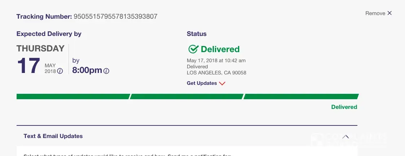Click the Text & Email Updates header
Viewport: 405px width, 156px height.
(x=53, y=136)
